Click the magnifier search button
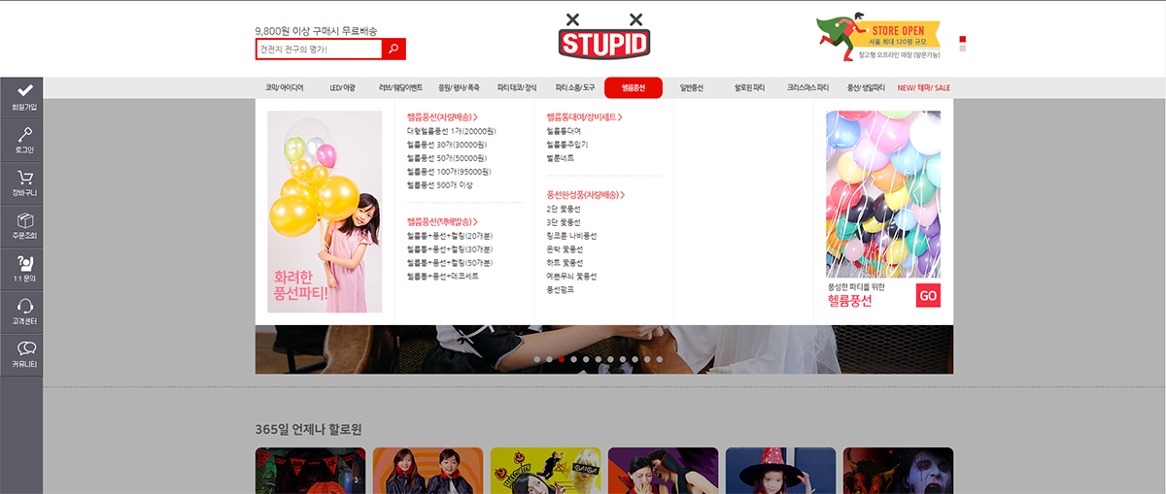The image size is (1166, 494). 394,49
